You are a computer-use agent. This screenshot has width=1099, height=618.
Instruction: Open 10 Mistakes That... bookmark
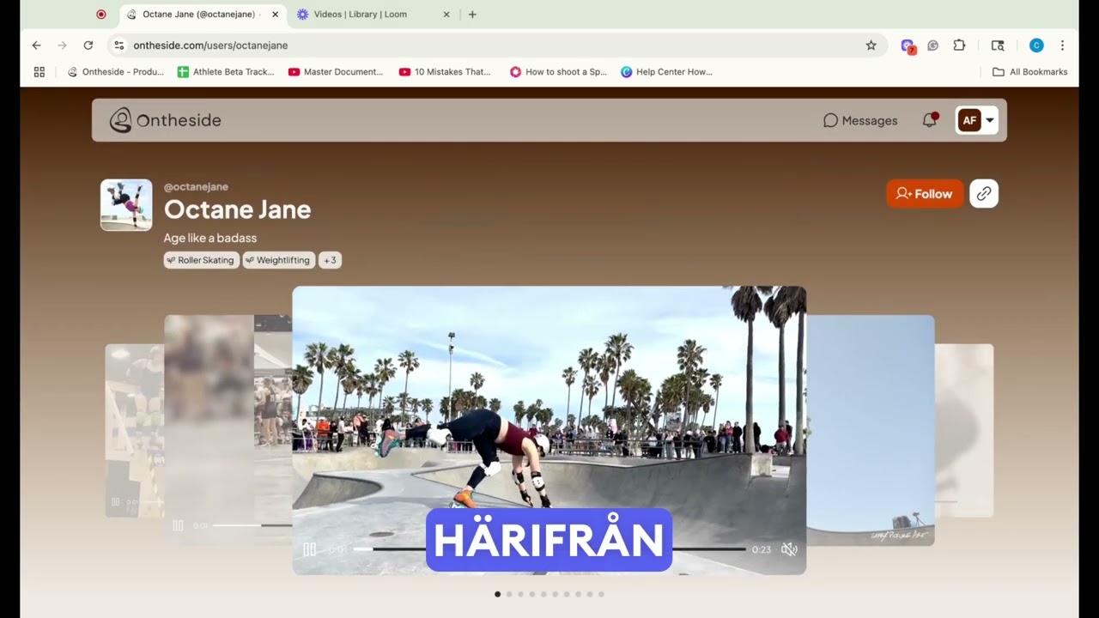(445, 72)
